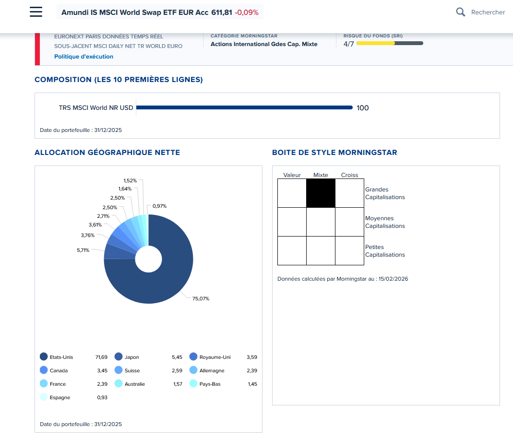Click the TRS MSCI World NR USD bar
The width and height of the screenshot is (513, 439).
point(244,107)
